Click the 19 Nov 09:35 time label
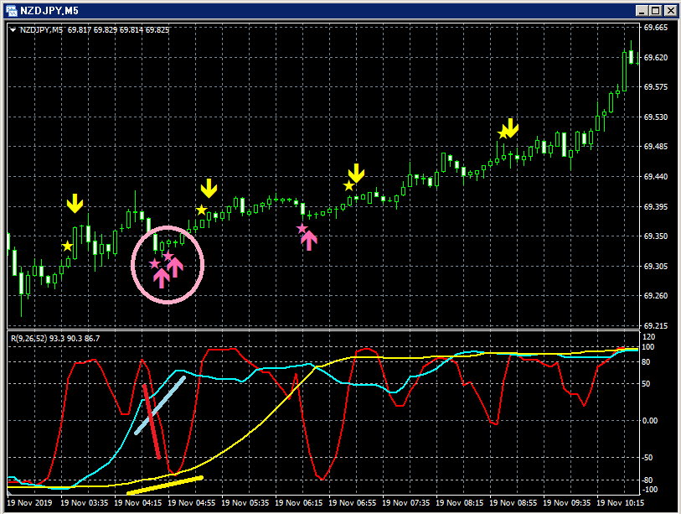 pos(567,503)
